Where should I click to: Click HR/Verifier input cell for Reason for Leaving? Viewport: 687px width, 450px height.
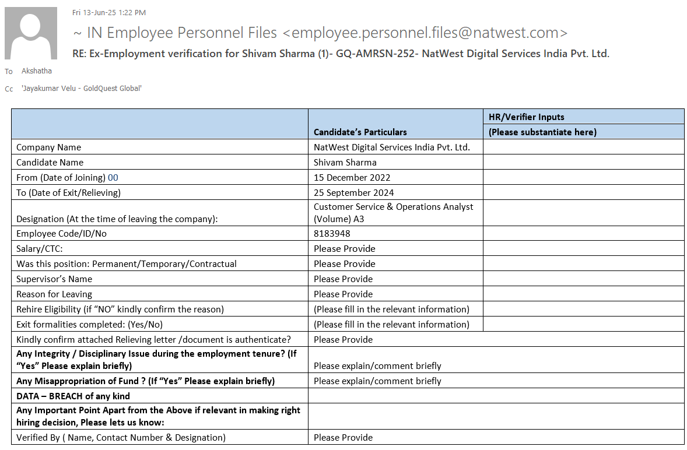pos(583,294)
